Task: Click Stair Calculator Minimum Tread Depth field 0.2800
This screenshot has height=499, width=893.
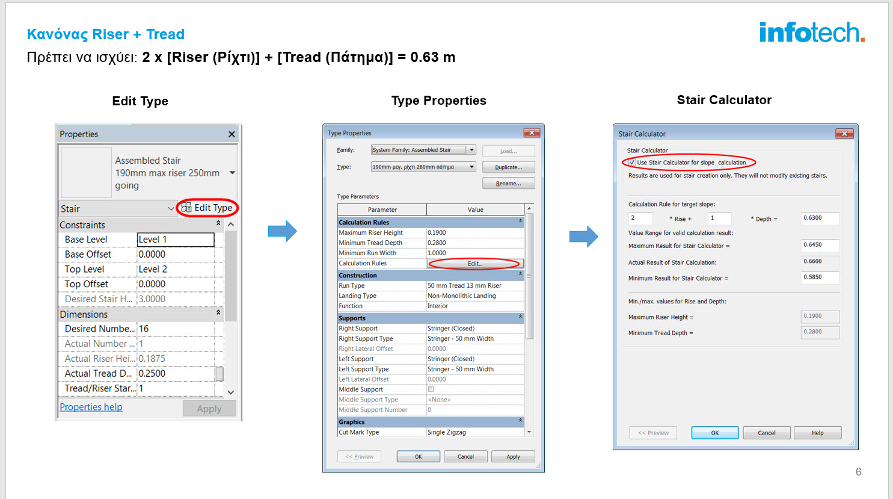Action: pyautogui.click(x=821, y=332)
